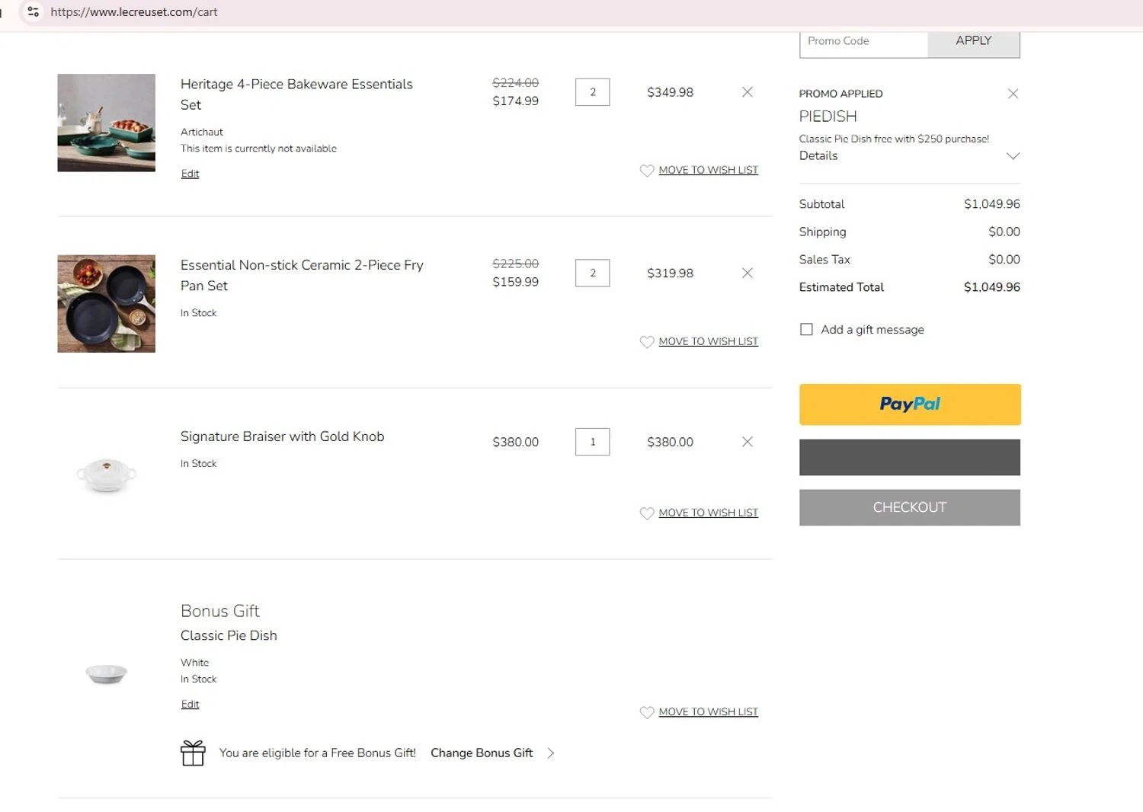Remove Heritage Bakeware Set with X icon
Screen dimensions: 1143x812
(747, 92)
